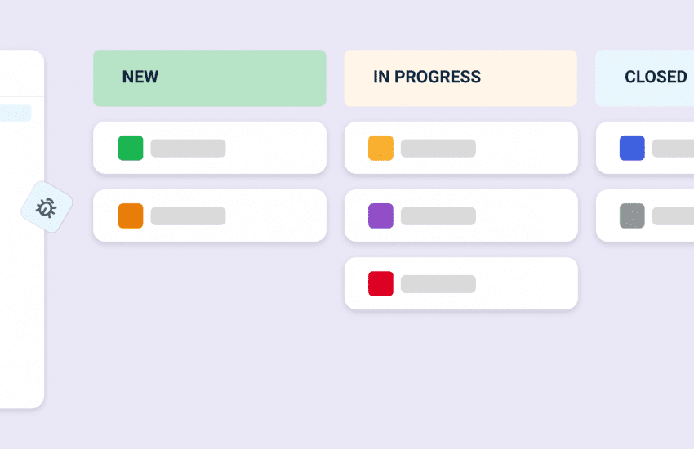Image resolution: width=694 pixels, height=449 pixels.
Task: Open the purple-tagged card in IN PROGRESS
Action: click(514, 216)
